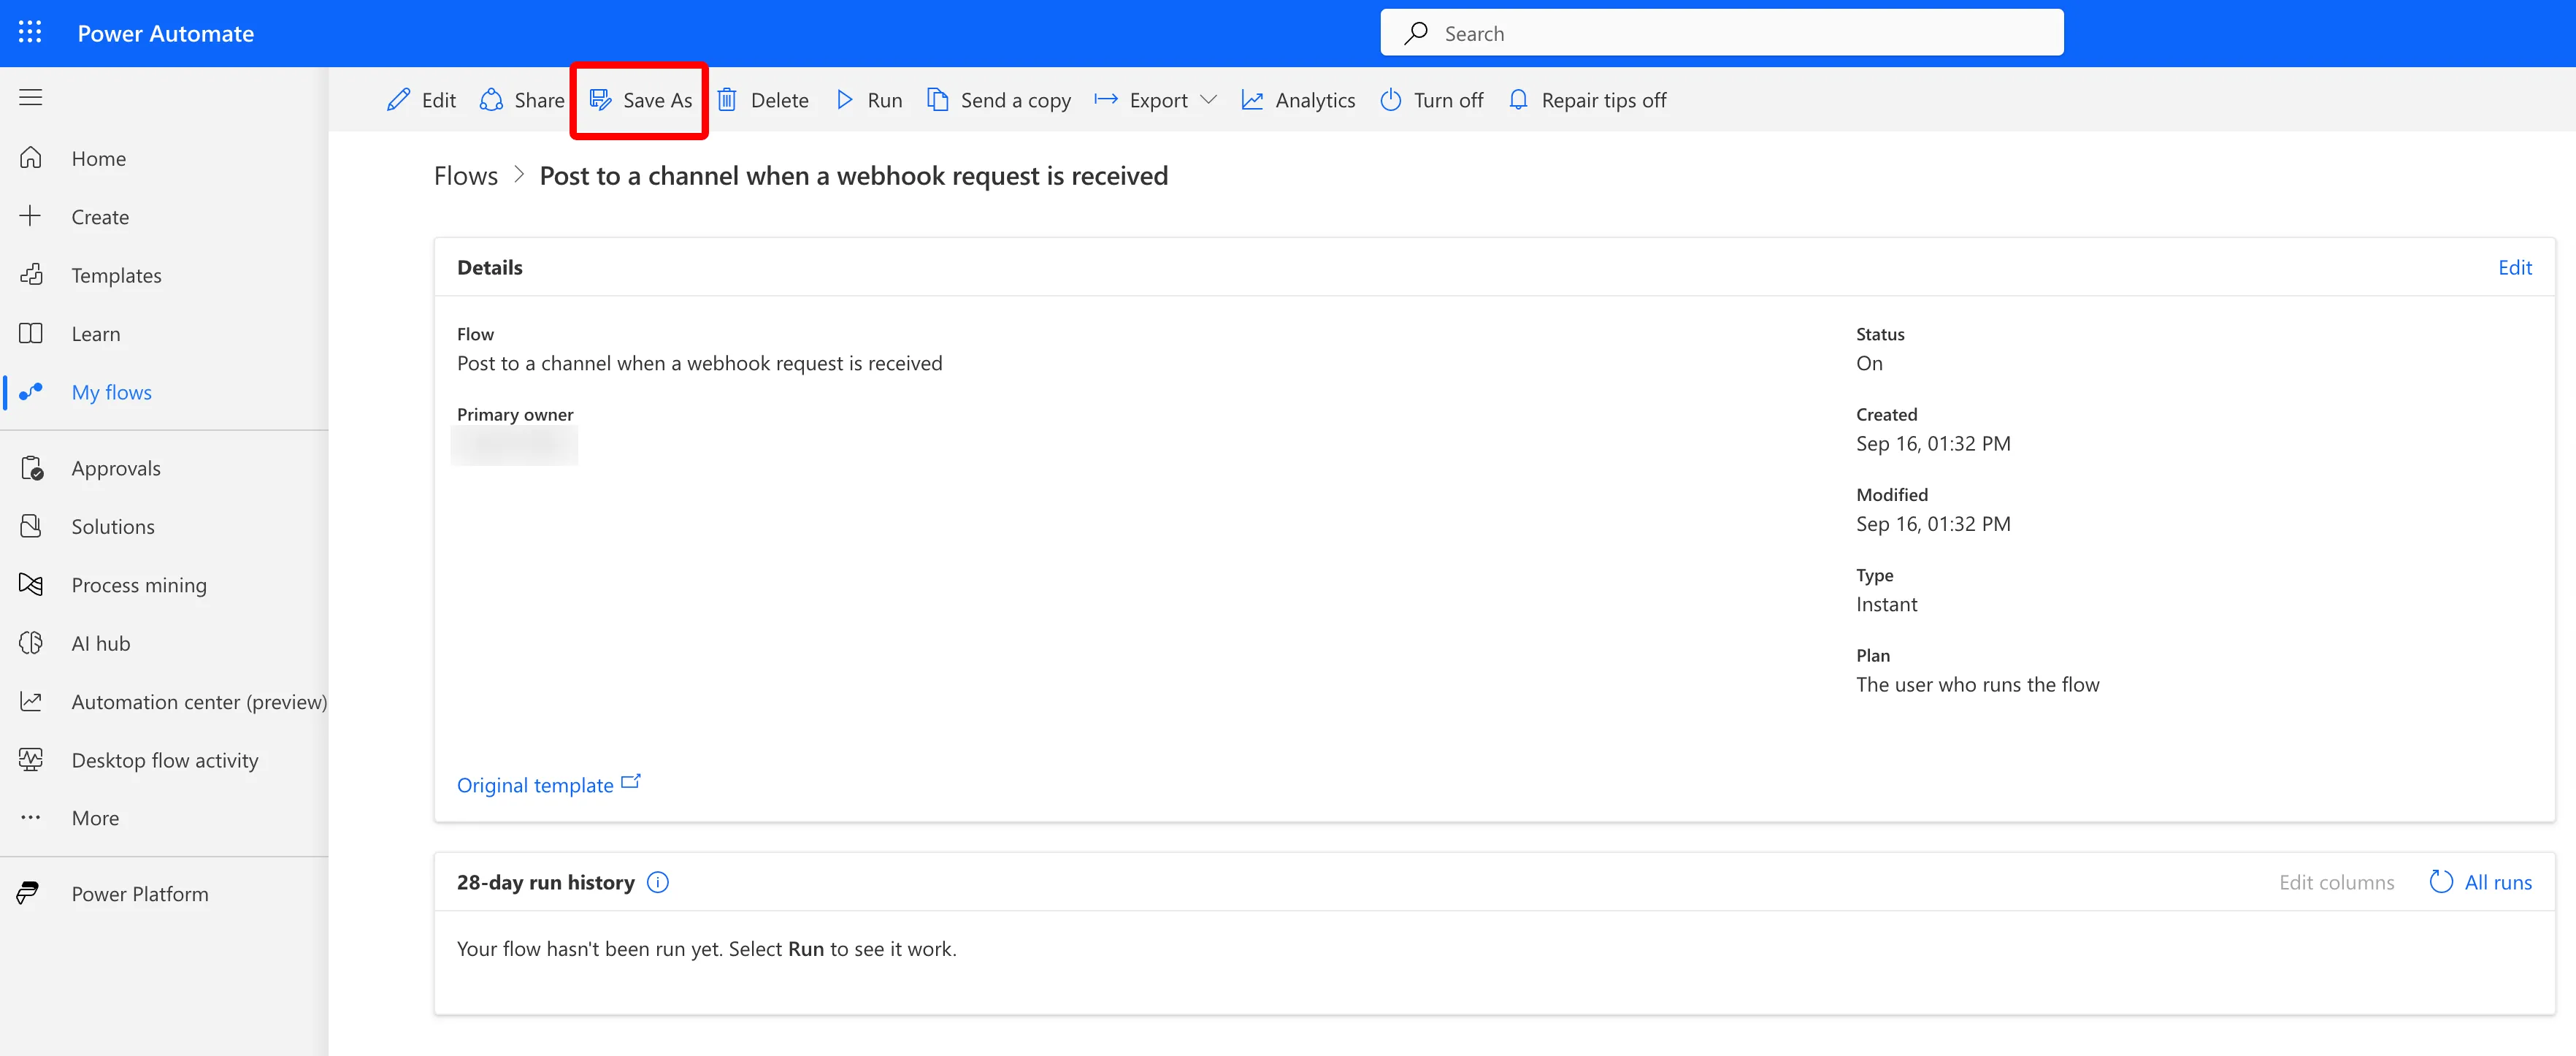Expand the Export dropdown chevron
The image size is (2576, 1056).
pyautogui.click(x=1208, y=100)
